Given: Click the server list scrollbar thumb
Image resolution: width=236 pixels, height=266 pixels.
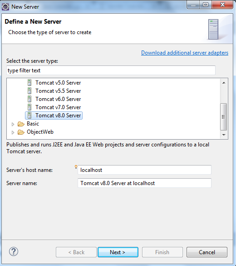Looking at the screenshot, I should click(x=223, y=117).
